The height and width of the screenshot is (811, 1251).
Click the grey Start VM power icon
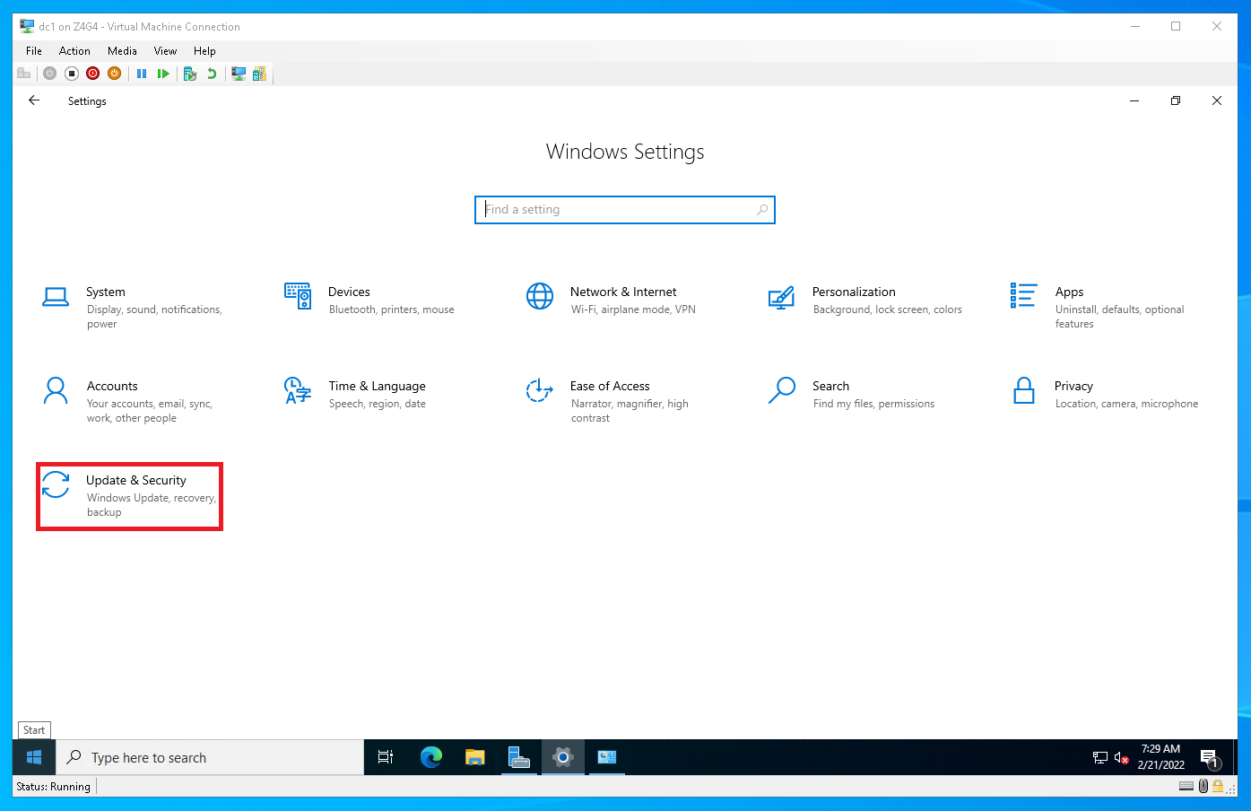(x=50, y=74)
